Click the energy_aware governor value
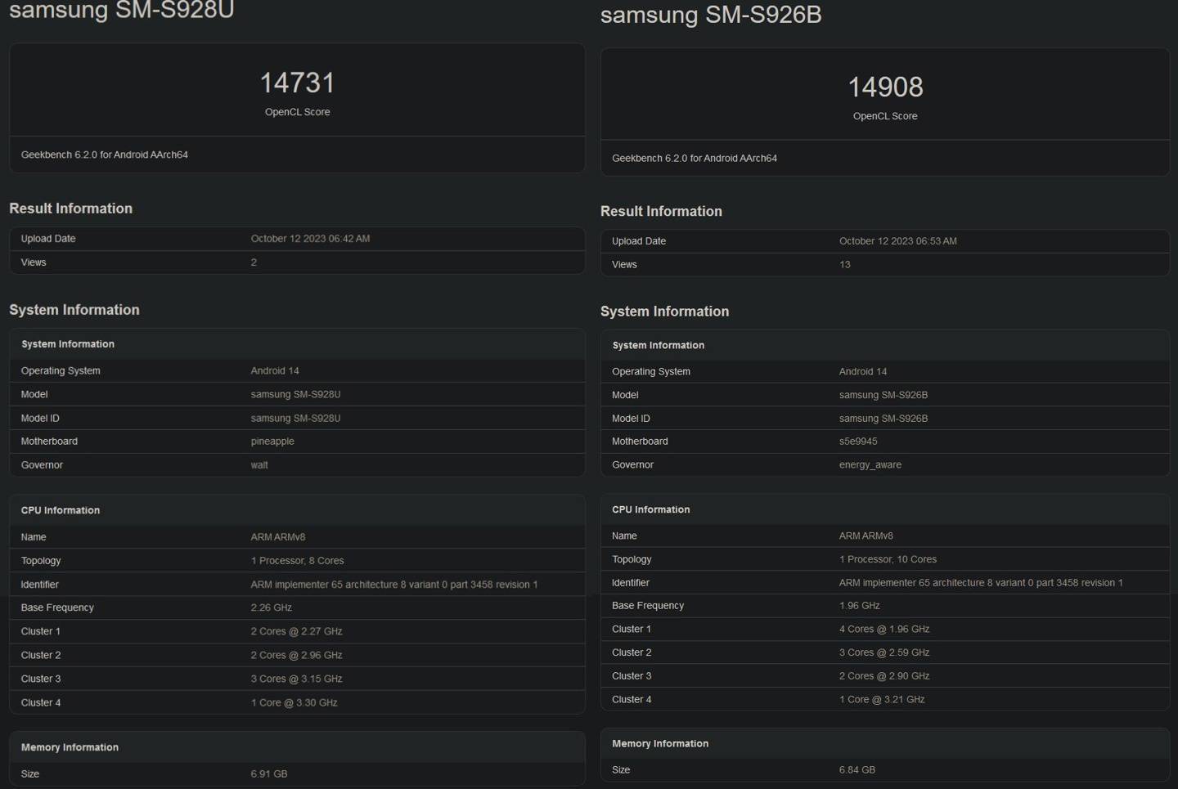 click(870, 464)
